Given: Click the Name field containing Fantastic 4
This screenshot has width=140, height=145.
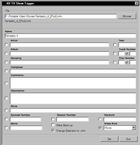Looking at the screenshot, I should (70, 36).
